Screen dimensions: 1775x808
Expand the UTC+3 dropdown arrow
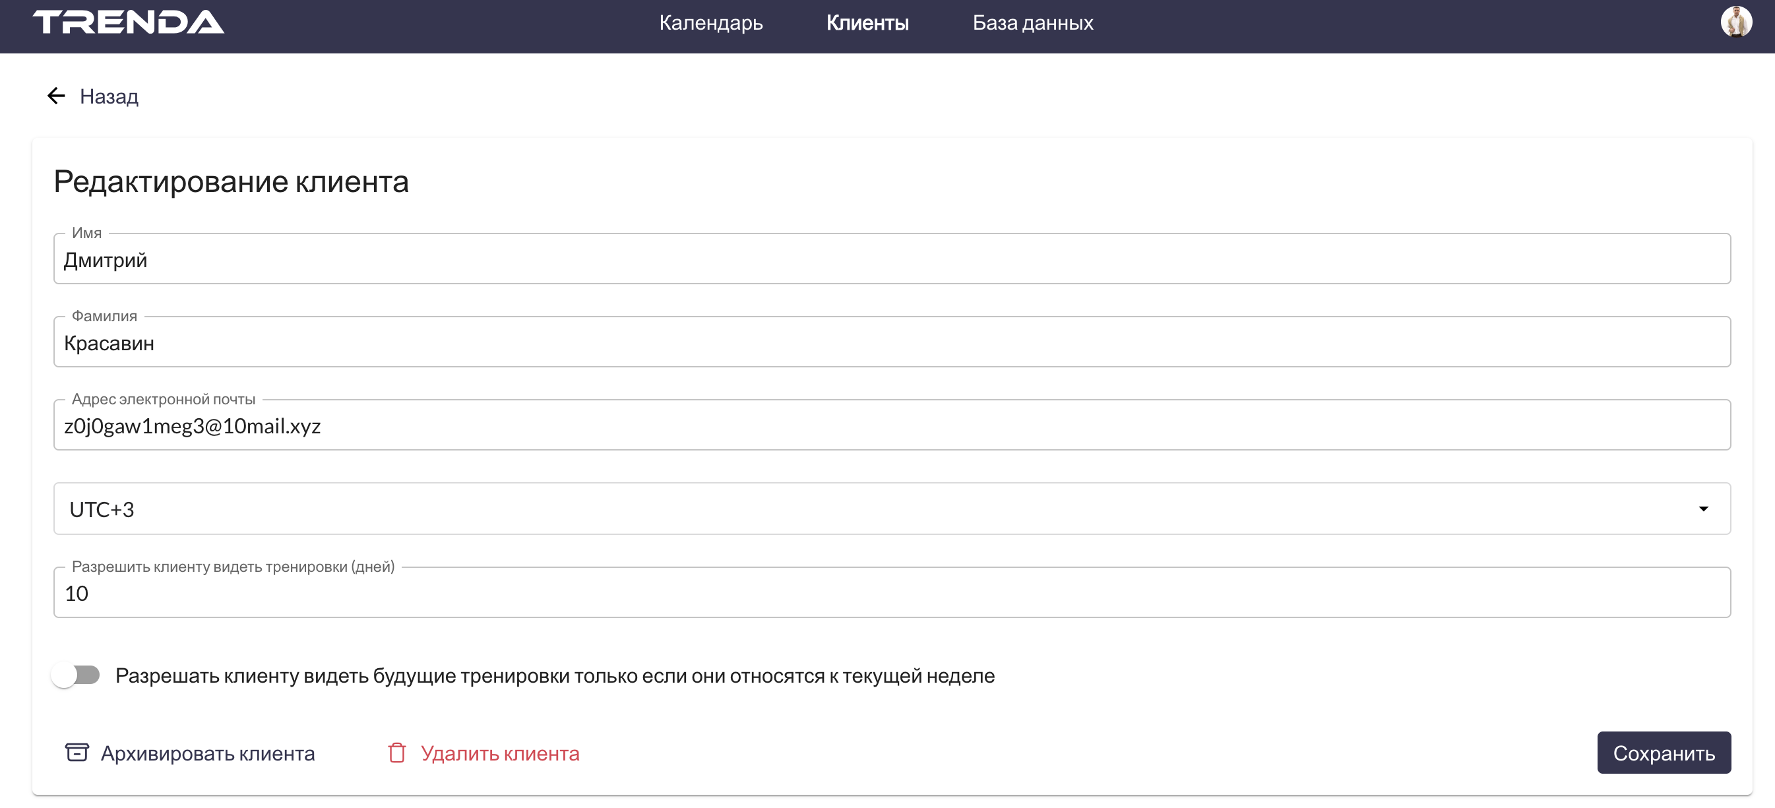1702,509
